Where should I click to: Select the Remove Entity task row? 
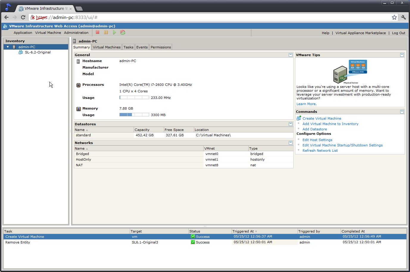[205, 242]
